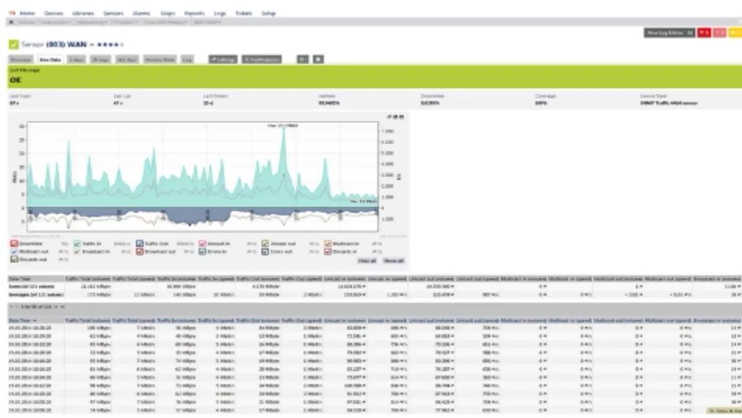
Task: Toggle the Errors in channel checkbox
Action: coord(202,252)
